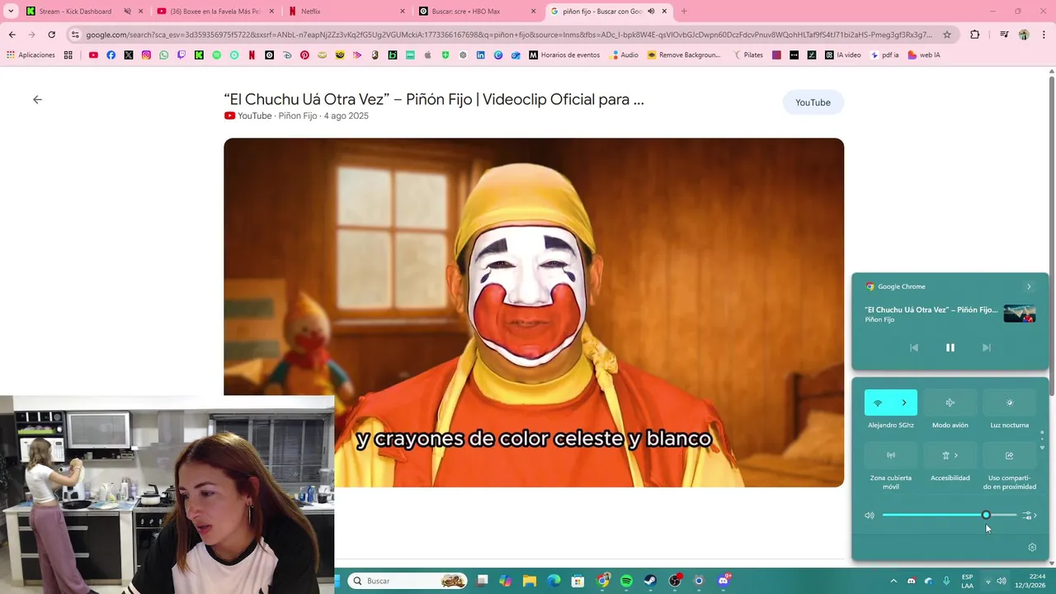Image resolution: width=1056 pixels, height=594 pixels.
Task: Switch to the Boxee en la Favela YouTube tab
Action: click(x=214, y=12)
